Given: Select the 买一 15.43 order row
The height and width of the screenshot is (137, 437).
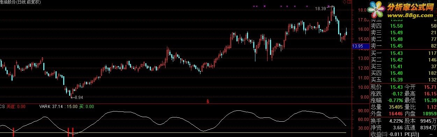Looking at the screenshot, I should point(403,53).
